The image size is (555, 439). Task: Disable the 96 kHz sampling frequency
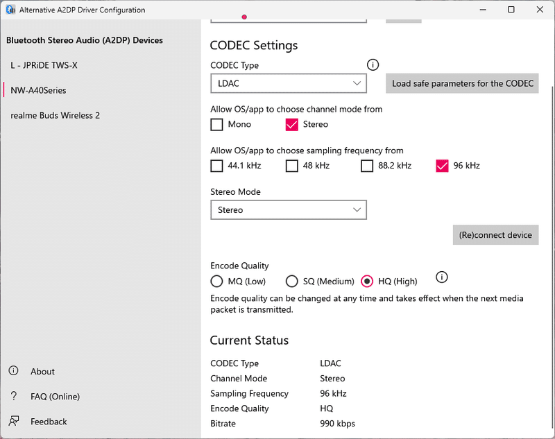pos(442,166)
